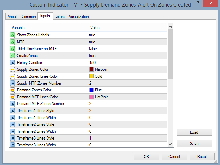
Task: Select the CreateZones value true
Action: pyautogui.click(x=92, y=56)
